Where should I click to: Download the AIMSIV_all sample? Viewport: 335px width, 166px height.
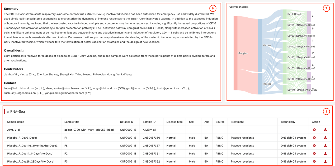(325, 130)
